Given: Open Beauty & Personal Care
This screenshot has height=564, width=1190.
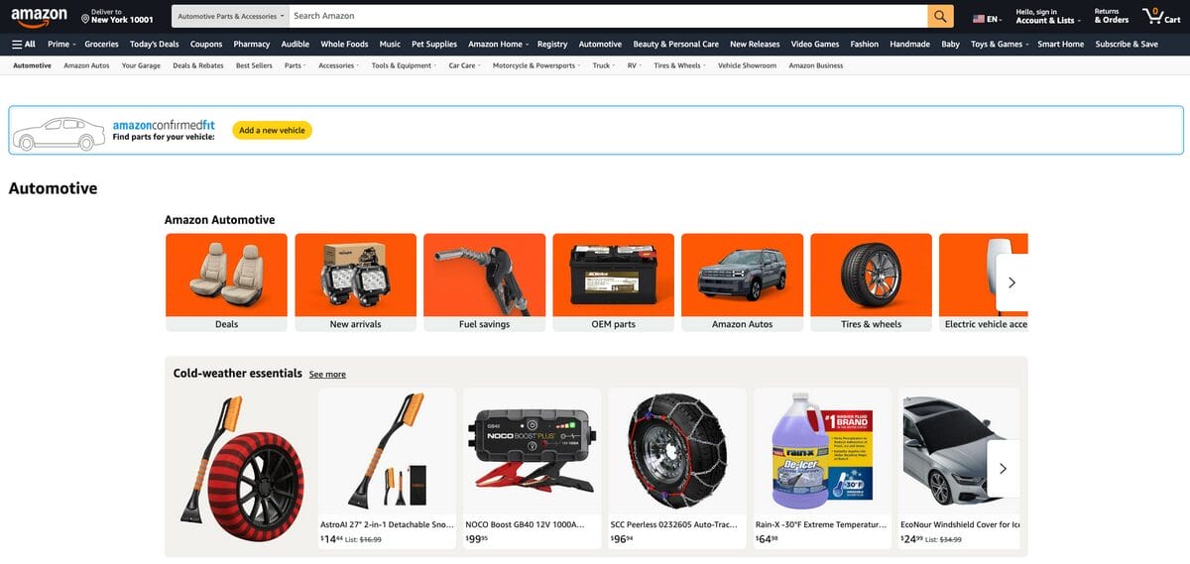Looking at the screenshot, I should 676,44.
